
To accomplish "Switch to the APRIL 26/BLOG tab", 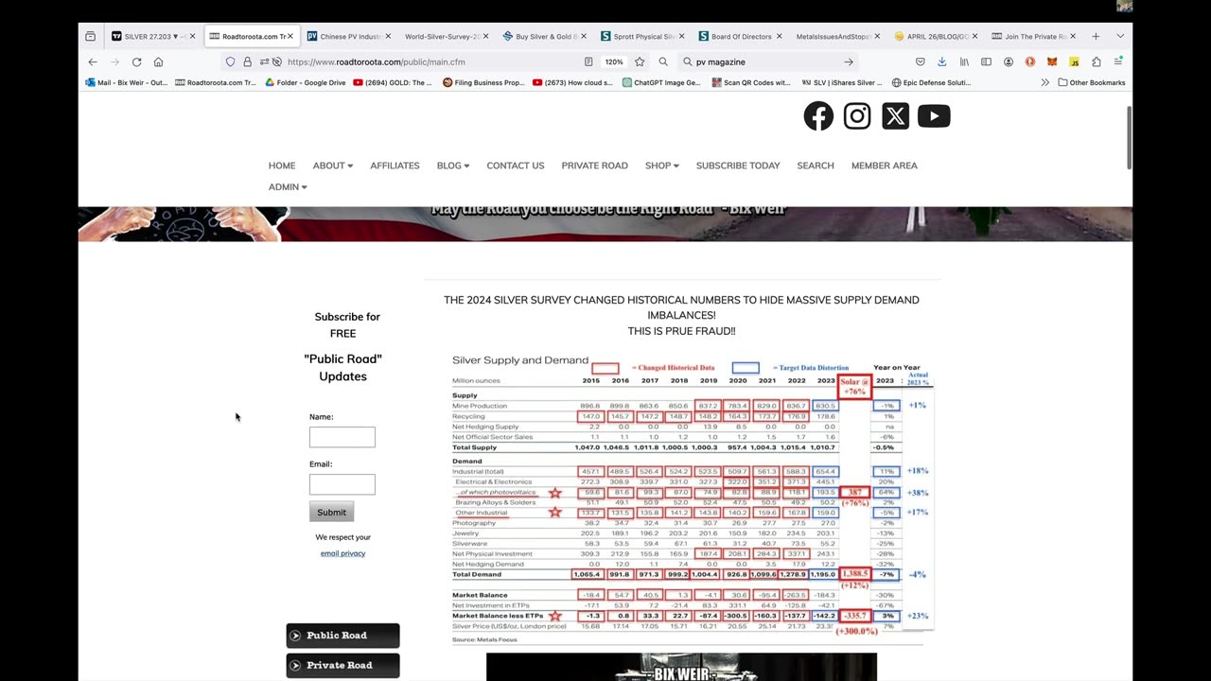I will pos(934,36).
